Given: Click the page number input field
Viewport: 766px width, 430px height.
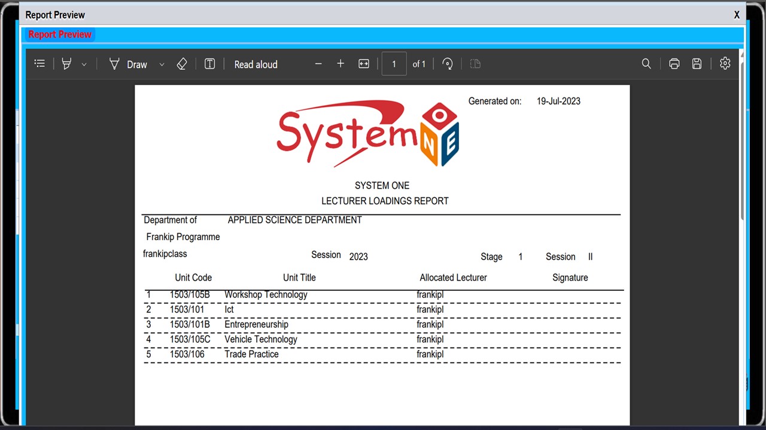Looking at the screenshot, I should point(394,64).
